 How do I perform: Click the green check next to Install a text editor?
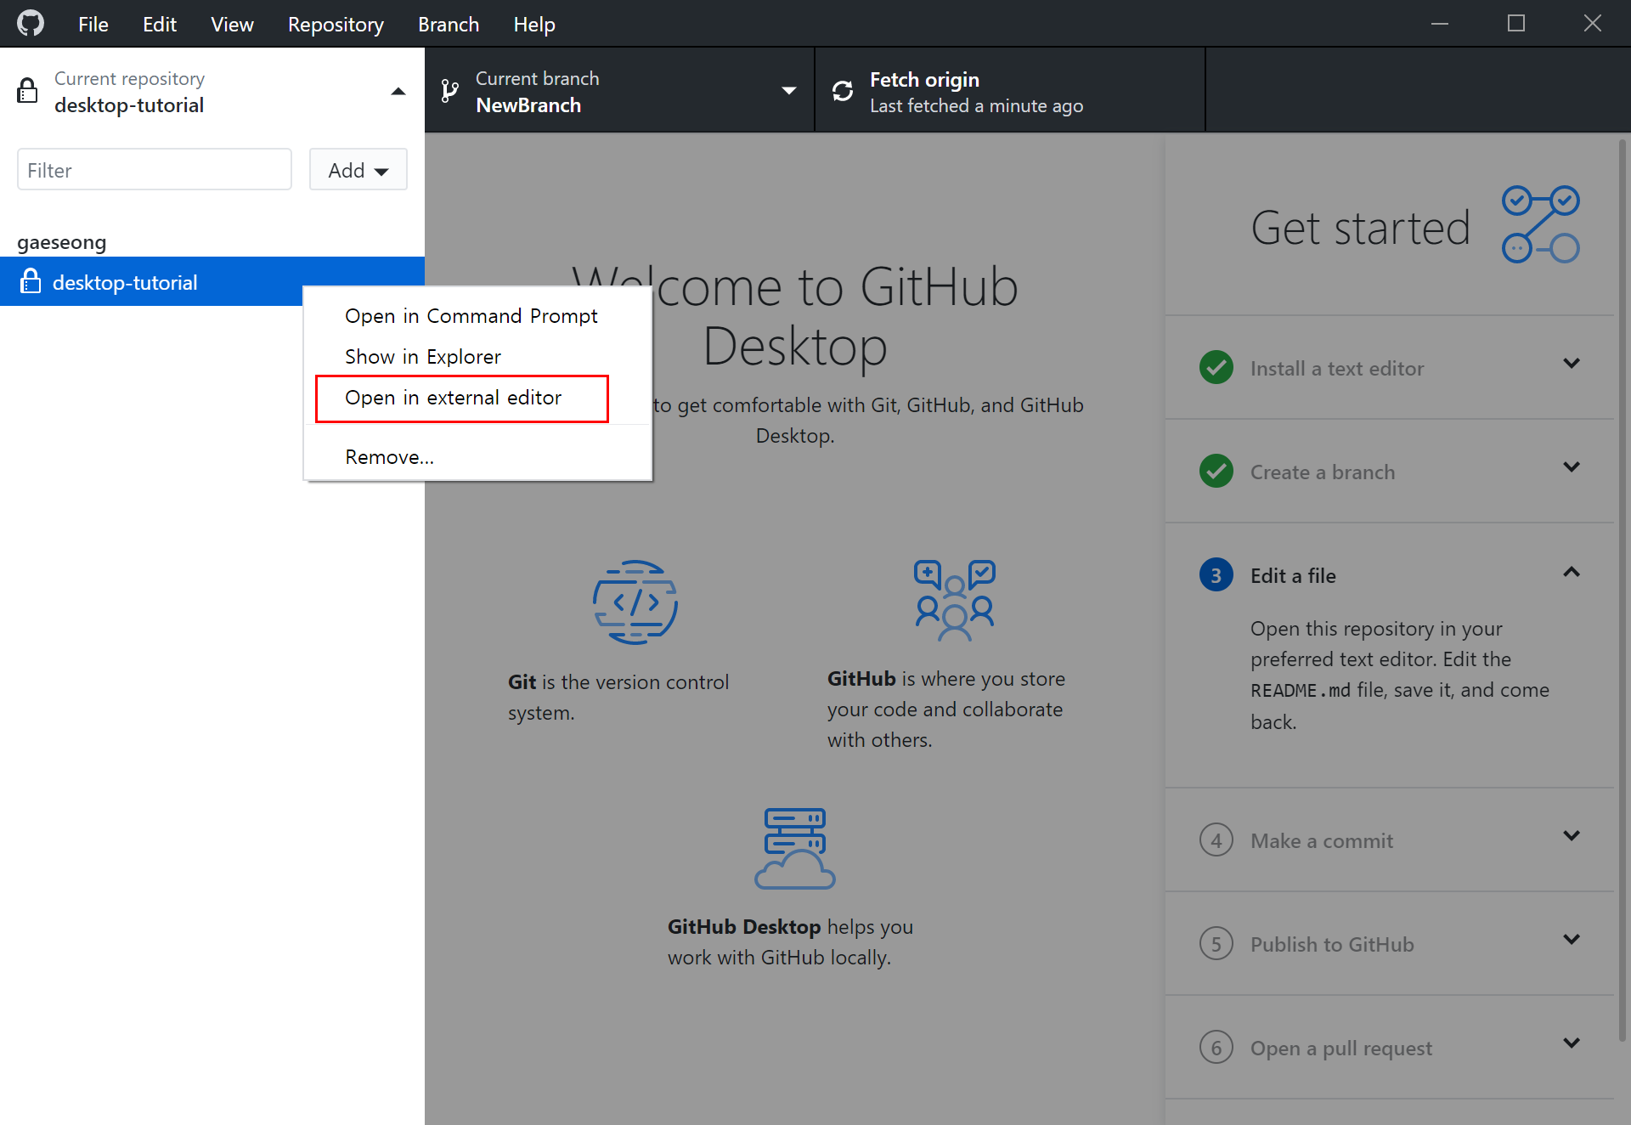point(1216,368)
